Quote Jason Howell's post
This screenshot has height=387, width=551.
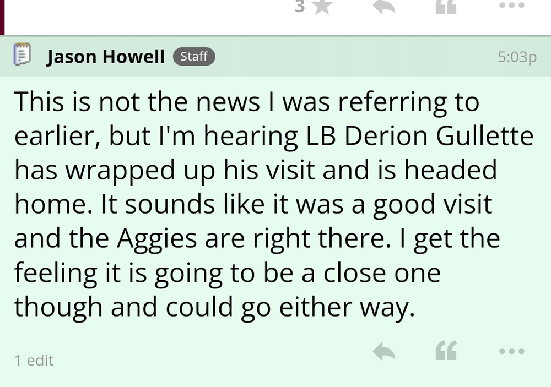point(446,351)
